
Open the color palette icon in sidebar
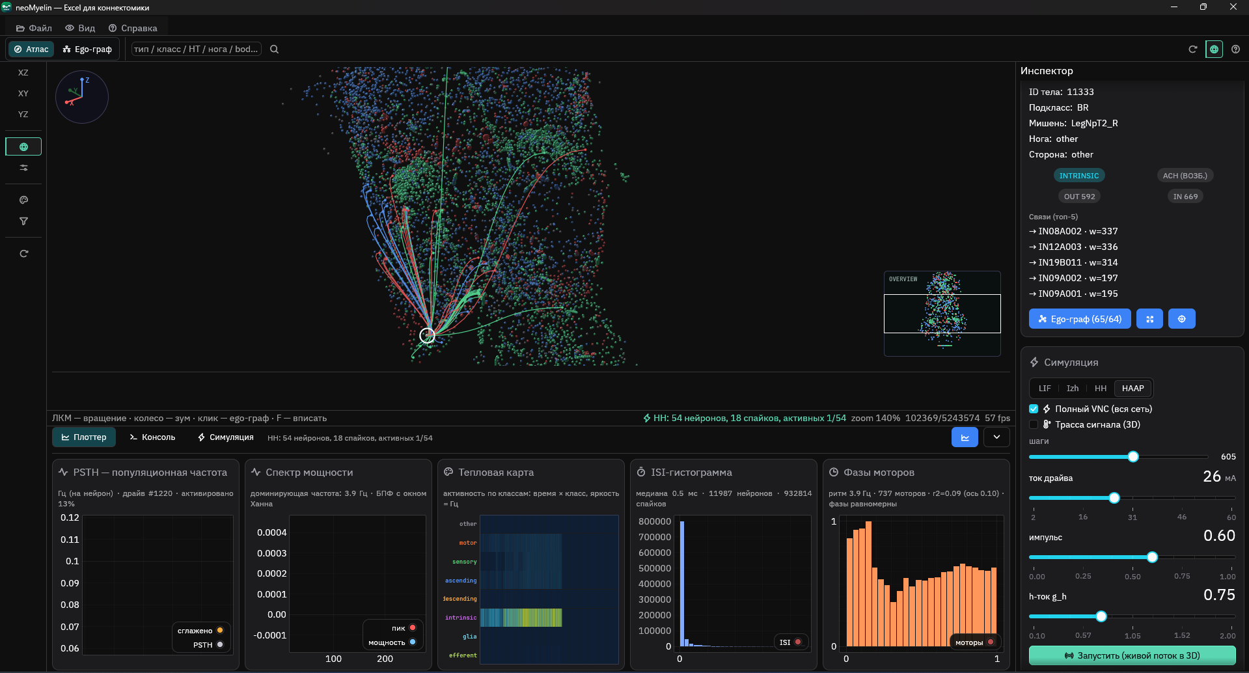coord(23,200)
